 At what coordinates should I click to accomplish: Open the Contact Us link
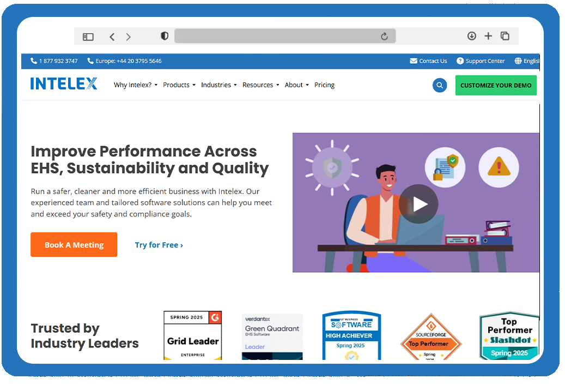tap(428, 61)
